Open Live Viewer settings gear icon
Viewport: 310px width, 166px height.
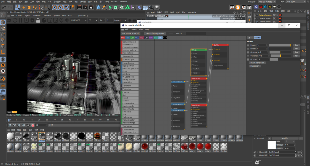coord(32,20)
